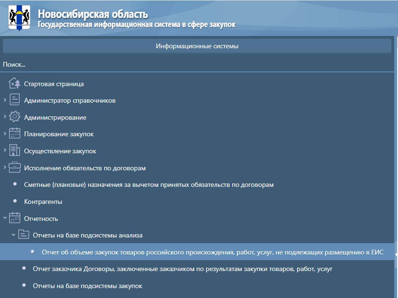Expand the Планирование закупок chevron

[x=5, y=134]
